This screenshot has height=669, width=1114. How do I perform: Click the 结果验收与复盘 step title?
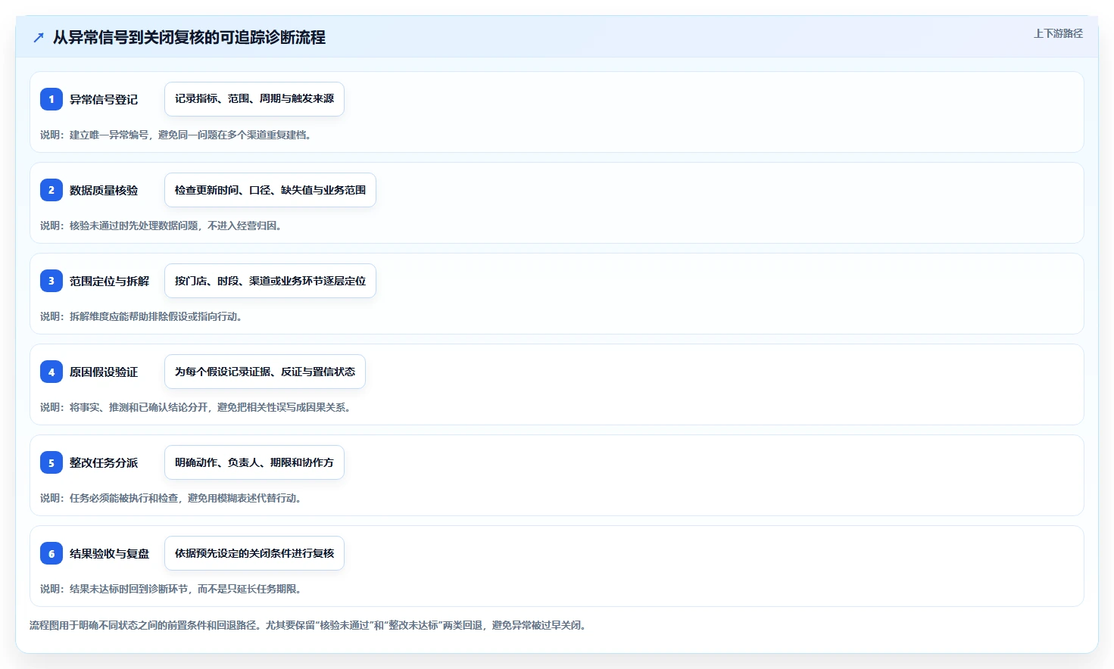[x=109, y=553]
